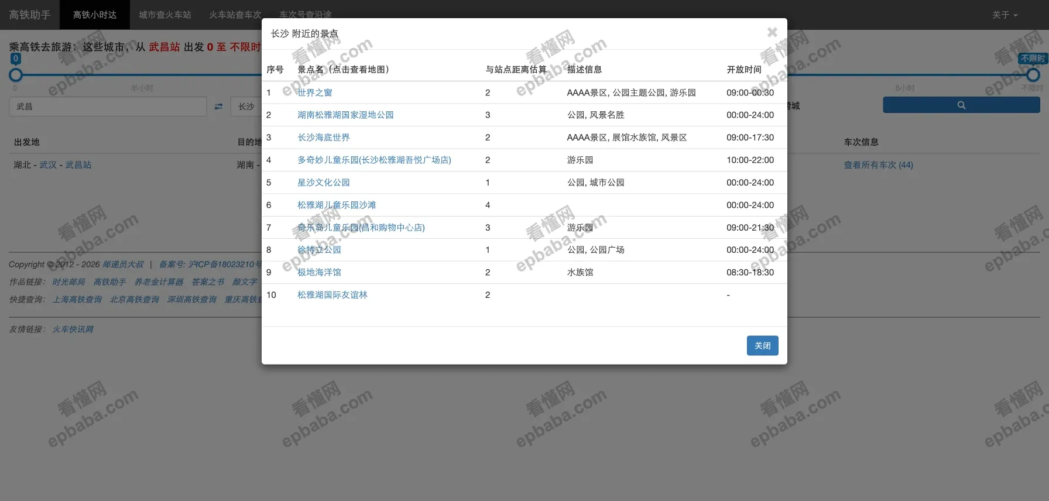1049x501 pixels.
Task: Open the 武昌站 station link
Action: 78,165
